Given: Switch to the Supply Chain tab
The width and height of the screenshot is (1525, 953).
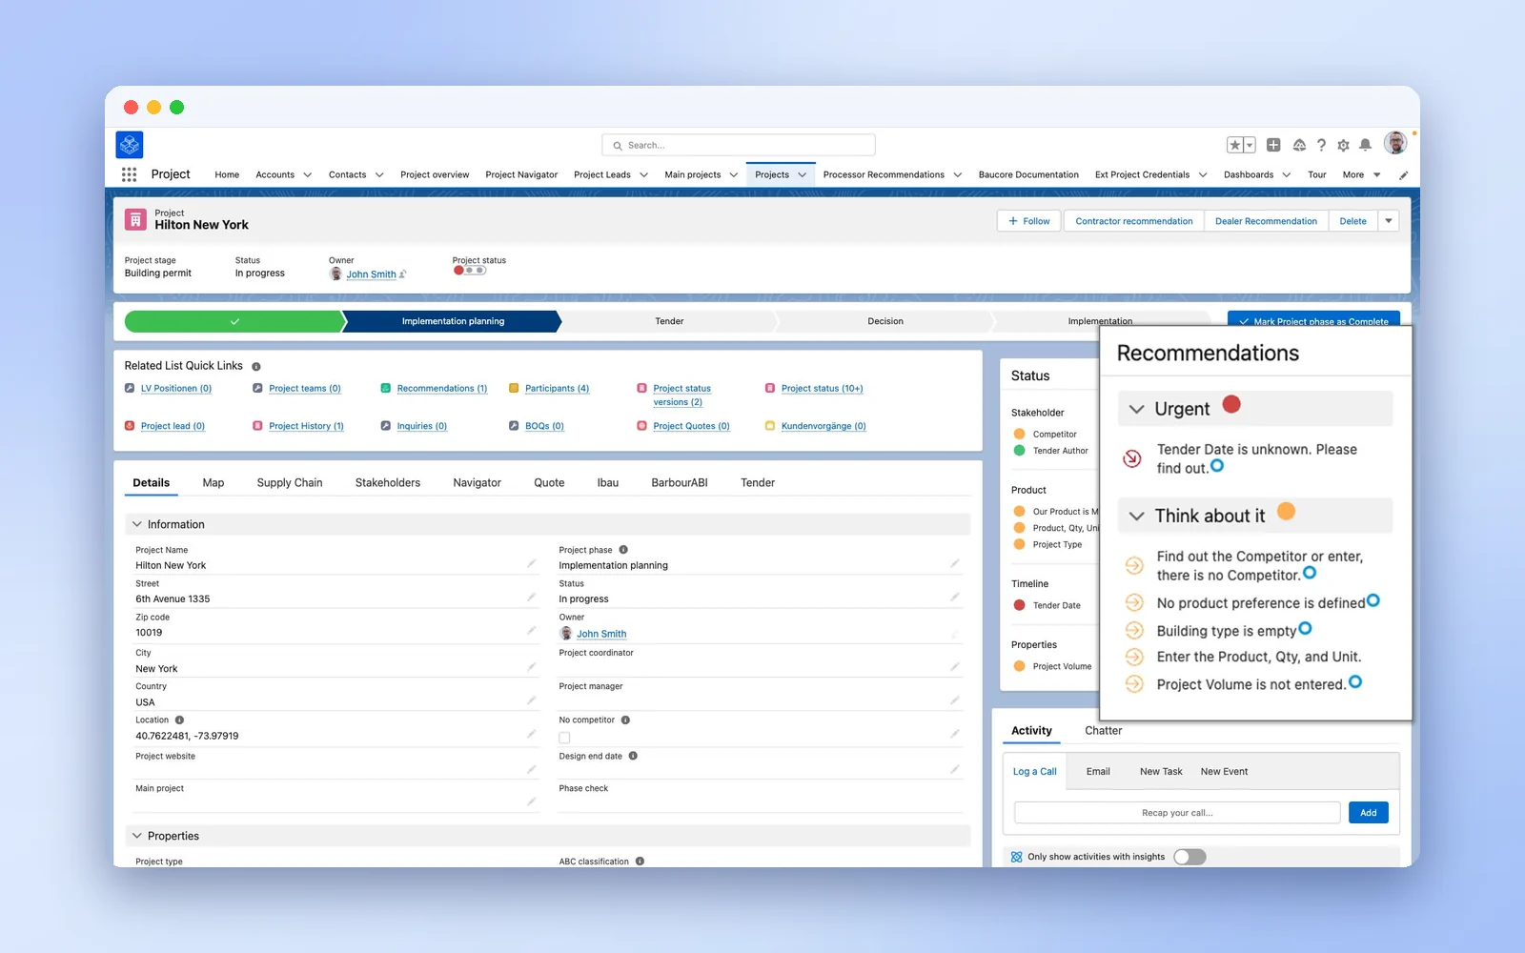Looking at the screenshot, I should tap(290, 483).
